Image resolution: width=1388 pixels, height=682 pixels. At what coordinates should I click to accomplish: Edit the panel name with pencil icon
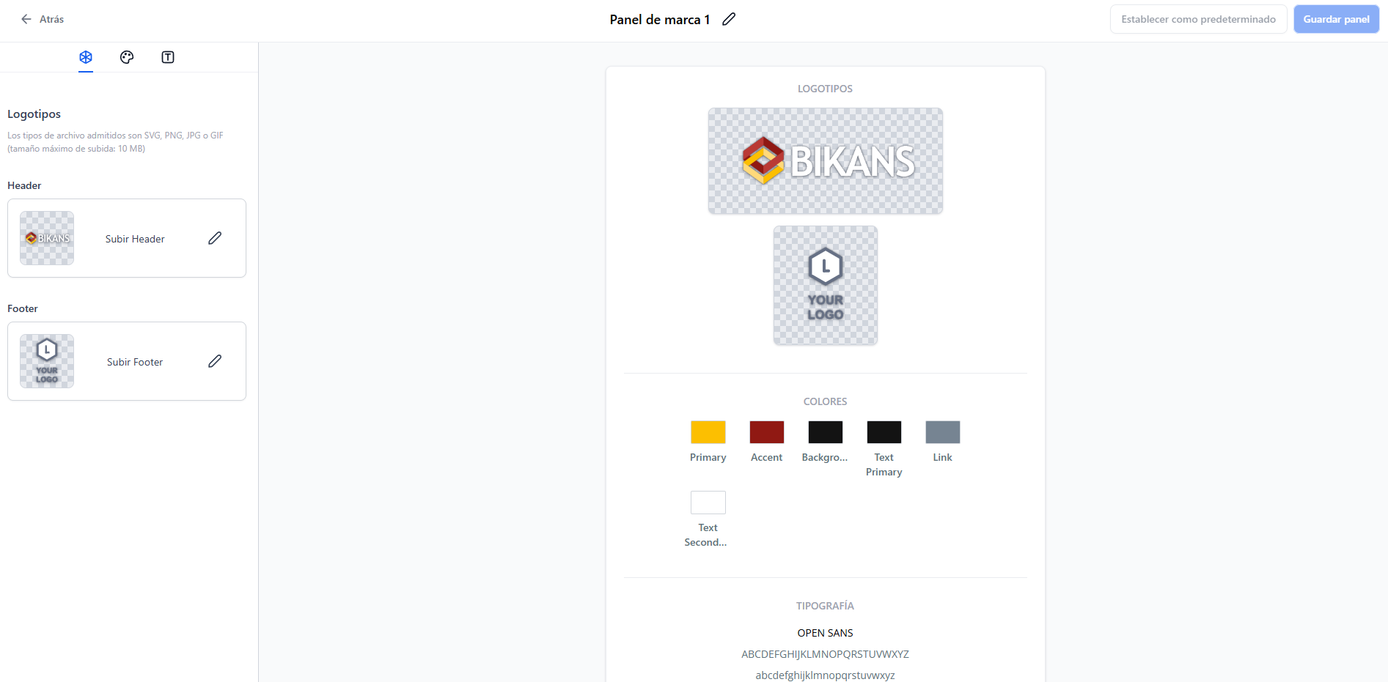(729, 19)
